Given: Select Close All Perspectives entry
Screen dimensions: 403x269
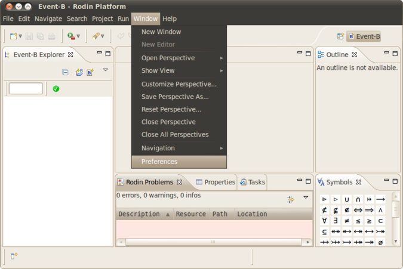Looking at the screenshot, I should pos(179,135).
